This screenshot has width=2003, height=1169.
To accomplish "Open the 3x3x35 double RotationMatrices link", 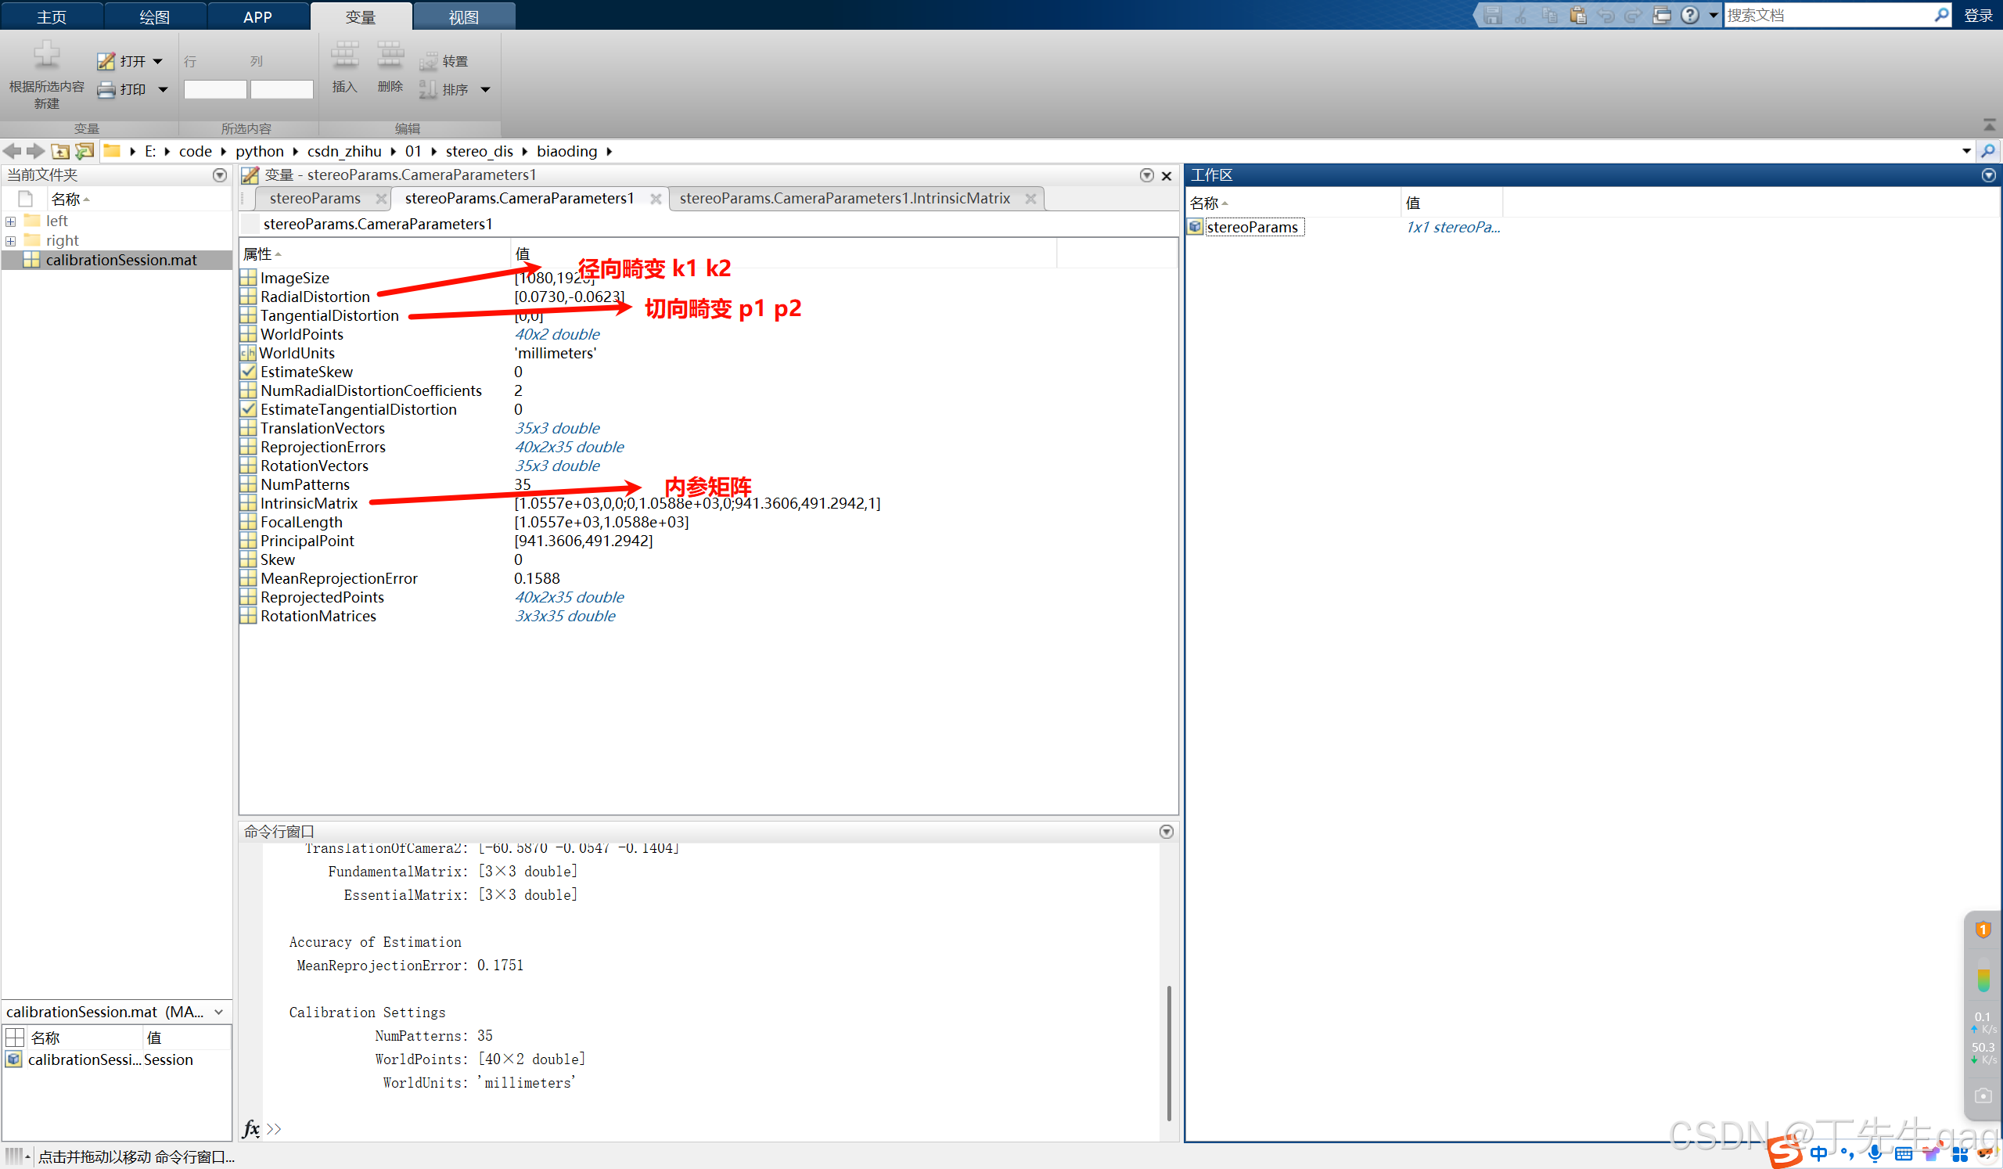I will click(x=564, y=616).
